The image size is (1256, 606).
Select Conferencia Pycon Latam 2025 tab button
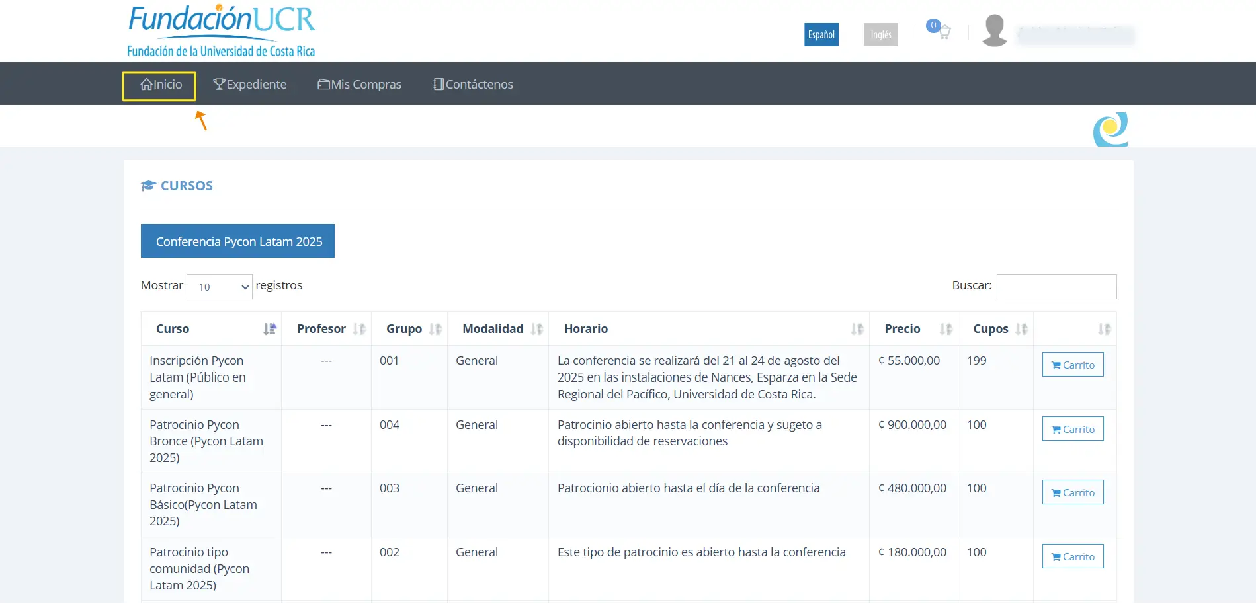pos(237,241)
